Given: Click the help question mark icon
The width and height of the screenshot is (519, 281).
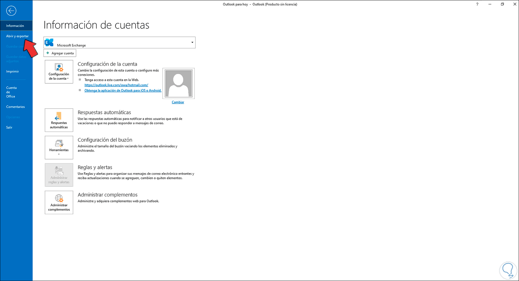Looking at the screenshot, I should (477, 4).
